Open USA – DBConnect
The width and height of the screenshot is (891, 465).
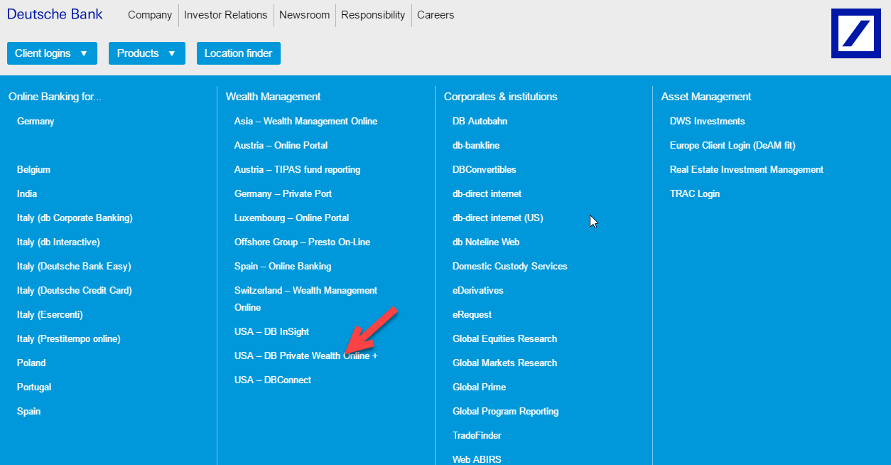tap(273, 380)
